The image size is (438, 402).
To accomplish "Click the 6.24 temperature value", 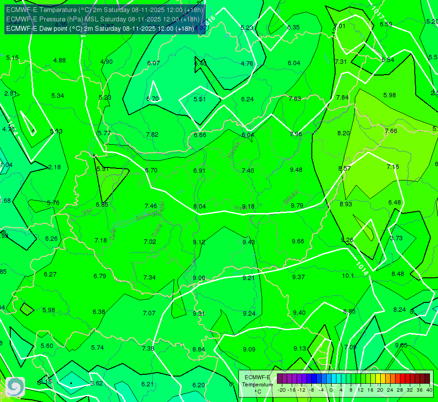I will point(247,99).
